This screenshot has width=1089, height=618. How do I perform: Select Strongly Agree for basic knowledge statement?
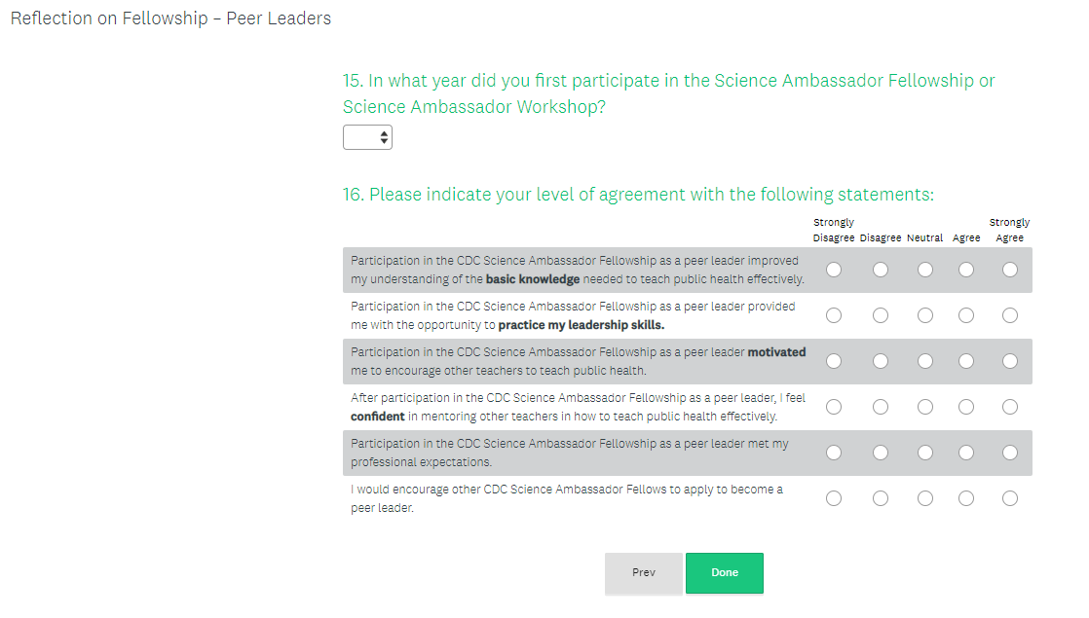(1010, 270)
